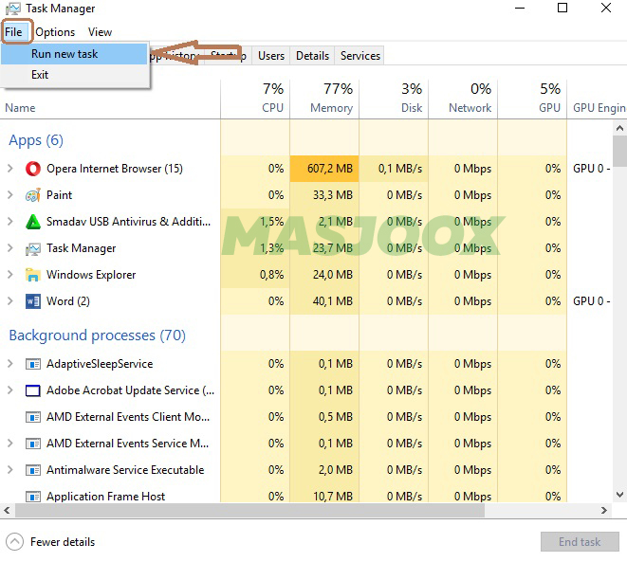Switch to the Users tab

[271, 56]
